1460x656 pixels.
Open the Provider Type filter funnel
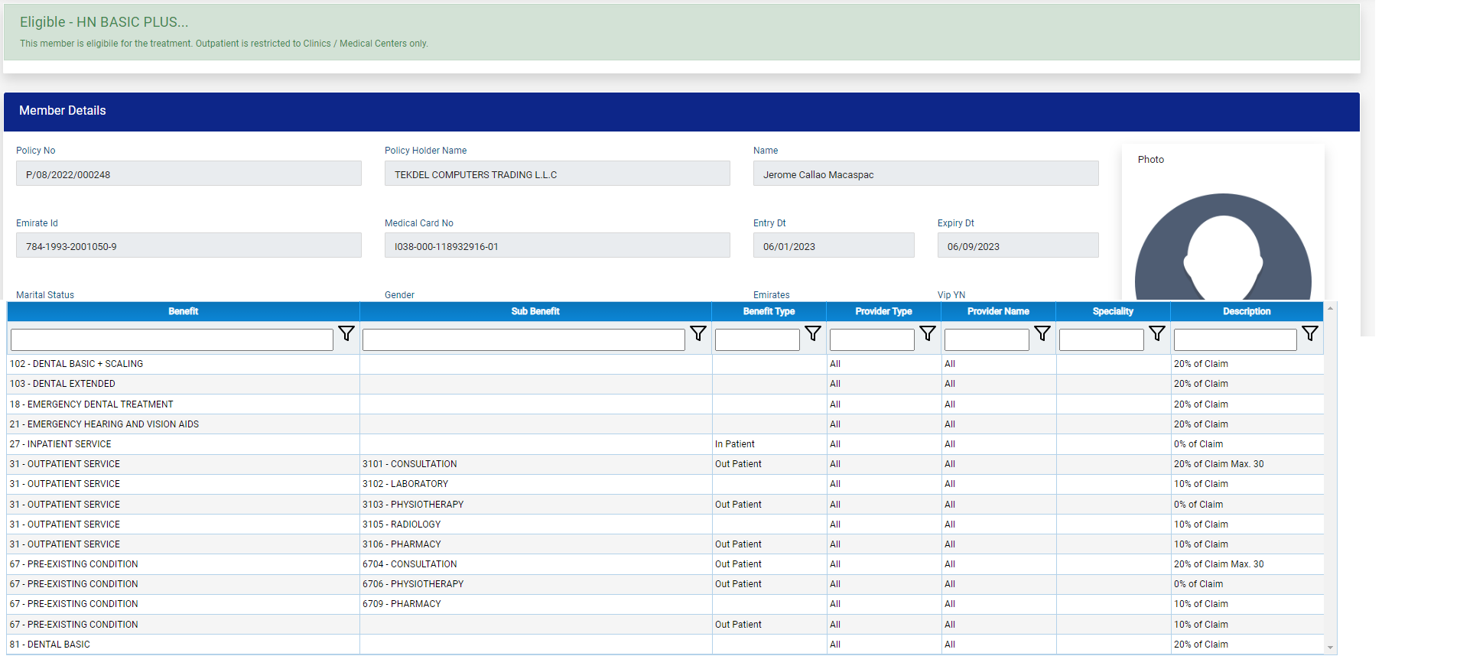coord(927,334)
